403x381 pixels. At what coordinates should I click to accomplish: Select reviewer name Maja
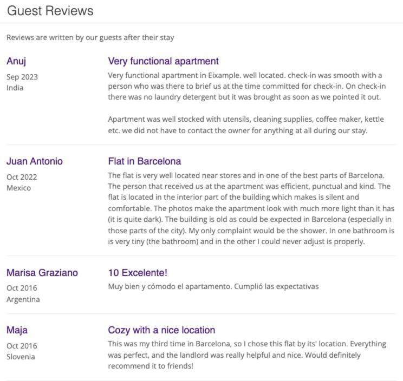(x=17, y=330)
